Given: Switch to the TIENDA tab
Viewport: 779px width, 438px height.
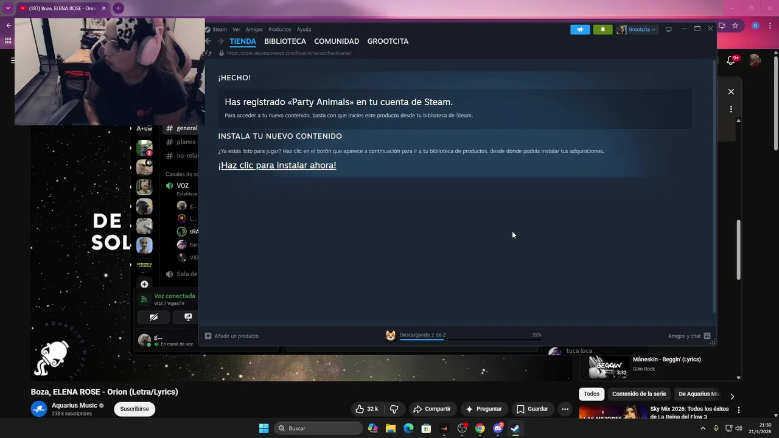Looking at the screenshot, I should [x=243, y=41].
